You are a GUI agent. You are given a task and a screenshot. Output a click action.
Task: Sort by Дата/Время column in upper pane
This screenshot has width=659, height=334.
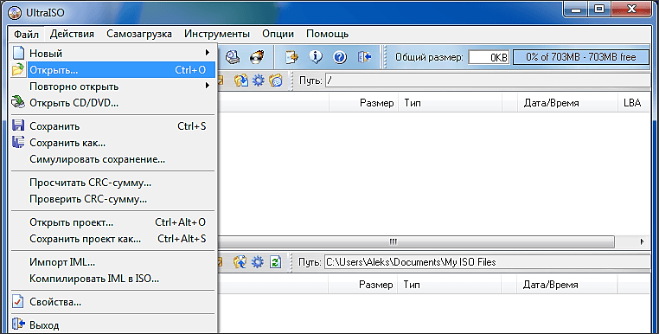coord(568,103)
